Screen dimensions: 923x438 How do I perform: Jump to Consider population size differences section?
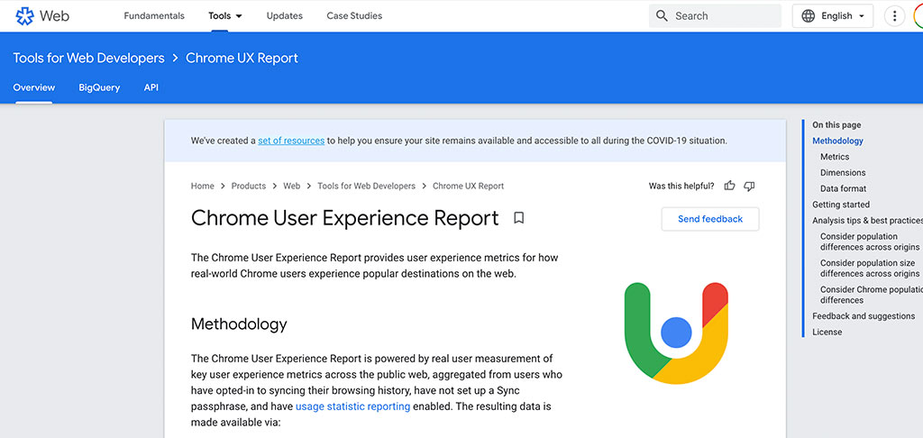click(870, 268)
